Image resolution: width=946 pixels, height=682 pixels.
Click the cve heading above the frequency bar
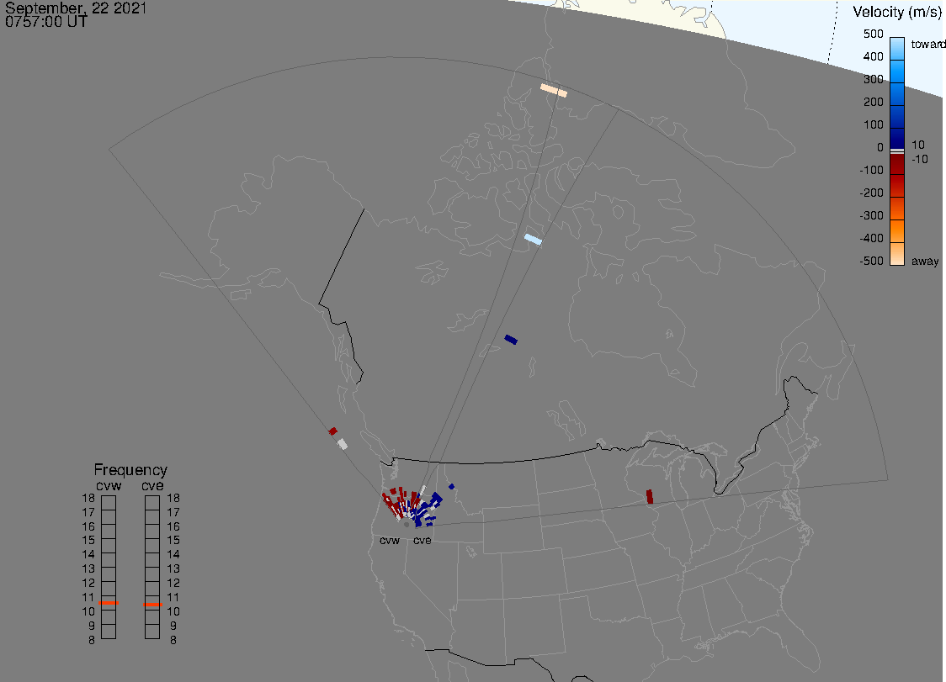pos(152,485)
